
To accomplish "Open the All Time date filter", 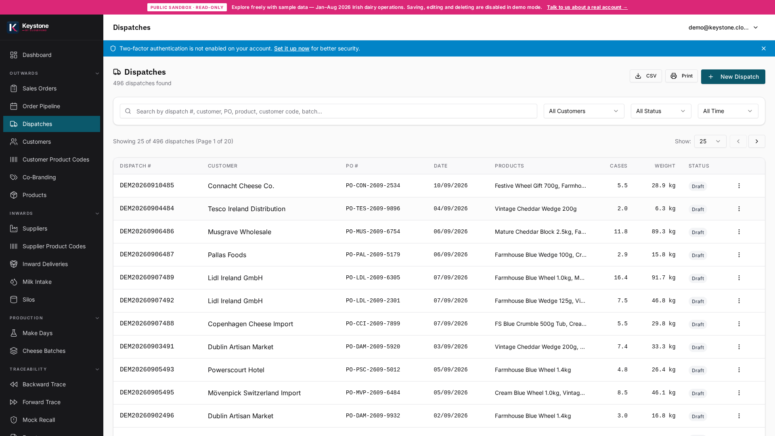I will [x=728, y=111].
